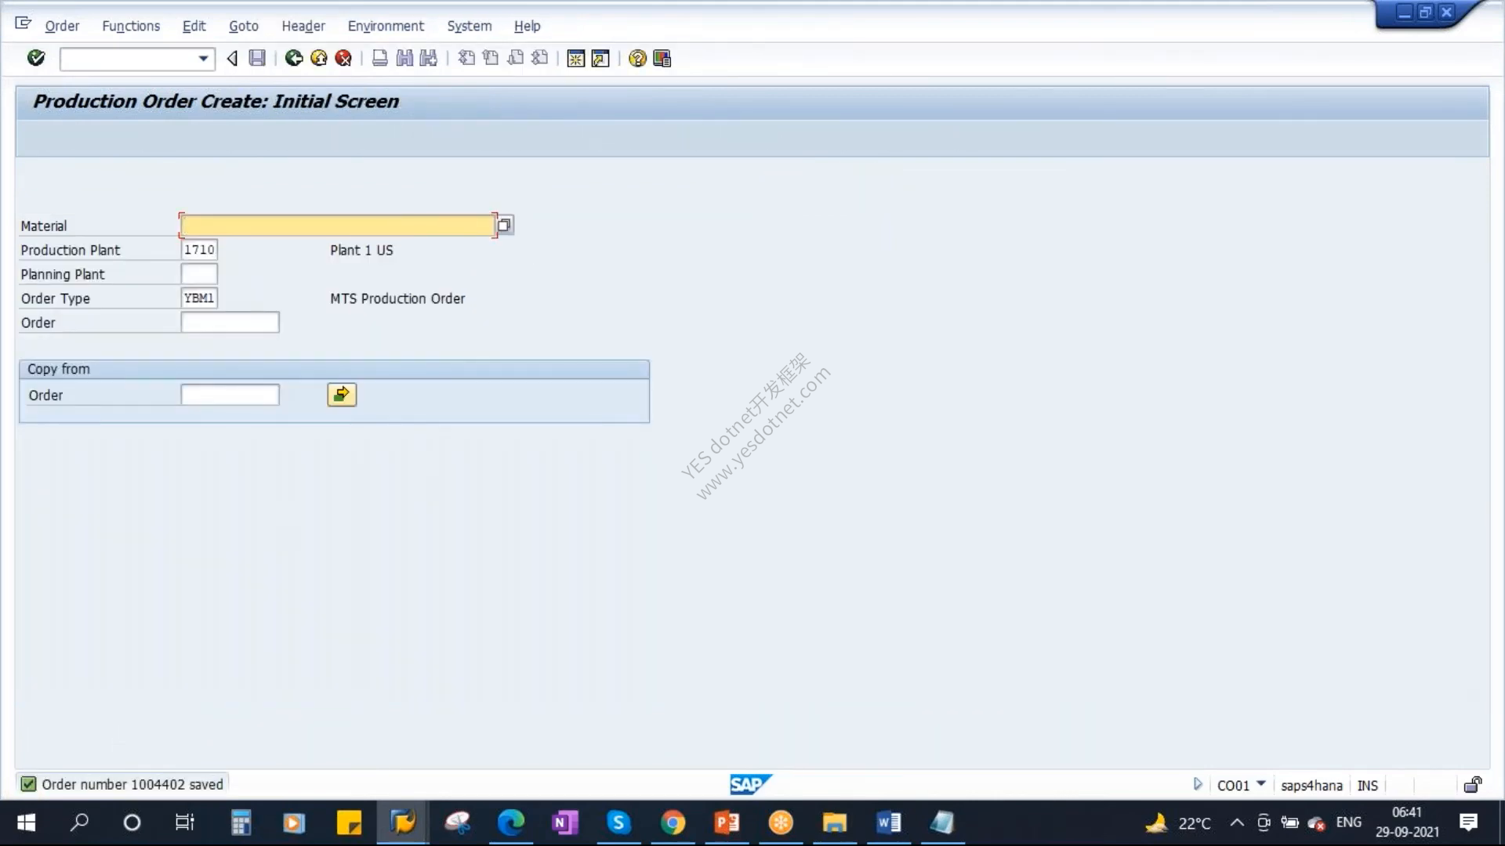This screenshot has width=1505, height=846.
Task: Click the Copy from order execute button
Action: [342, 395]
